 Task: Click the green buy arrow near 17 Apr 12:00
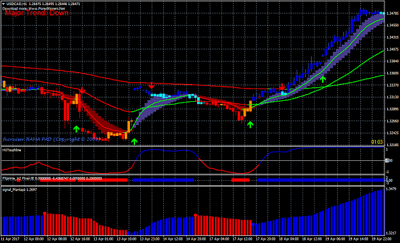pos(250,124)
